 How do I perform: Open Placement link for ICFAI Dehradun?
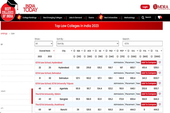[x=130, y=73]
